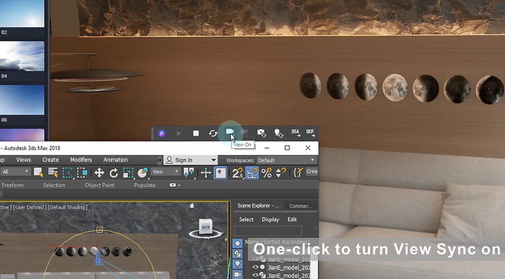Screen dimensions: 505x279
Task: Toggle Display Cameras filter in Scene Explorer
Action: 237,274
